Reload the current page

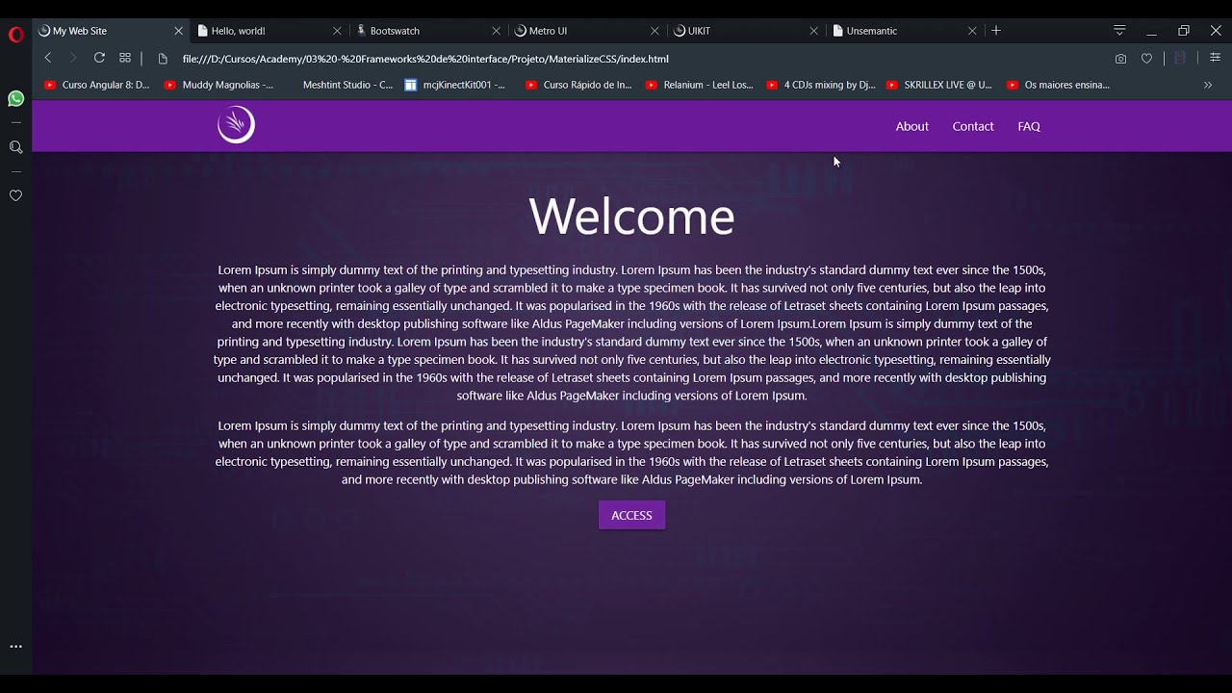(x=99, y=59)
